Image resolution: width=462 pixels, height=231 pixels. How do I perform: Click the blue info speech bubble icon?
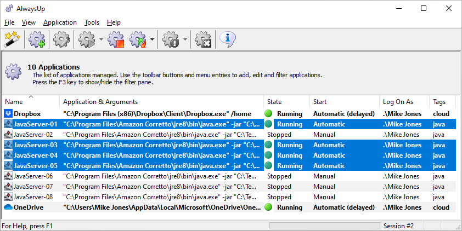[x=228, y=39]
